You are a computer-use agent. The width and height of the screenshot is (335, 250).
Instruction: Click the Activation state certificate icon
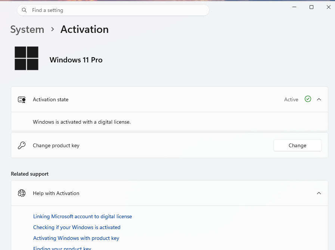click(x=22, y=99)
